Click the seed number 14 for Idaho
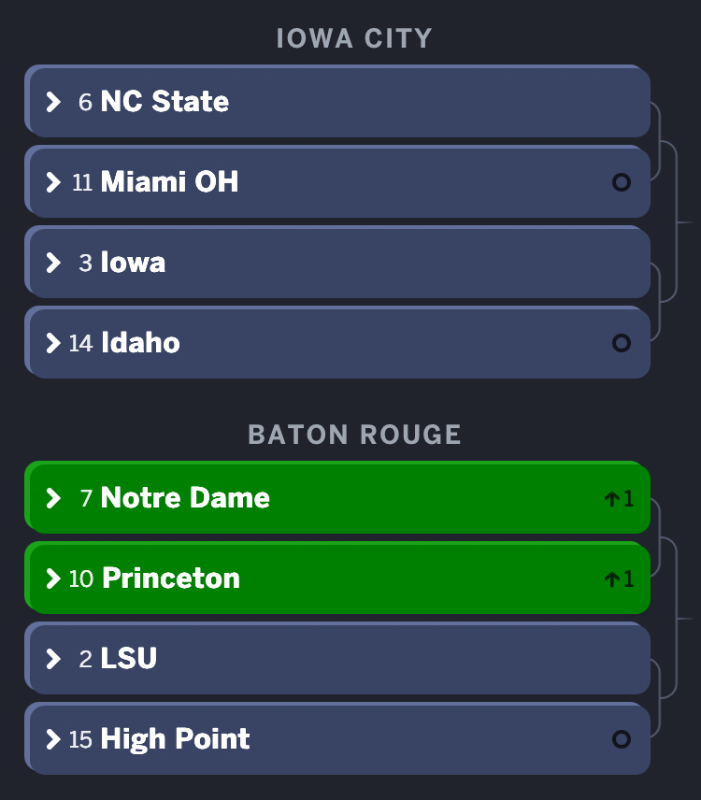Screen dimensions: 701x800 pos(81,344)
